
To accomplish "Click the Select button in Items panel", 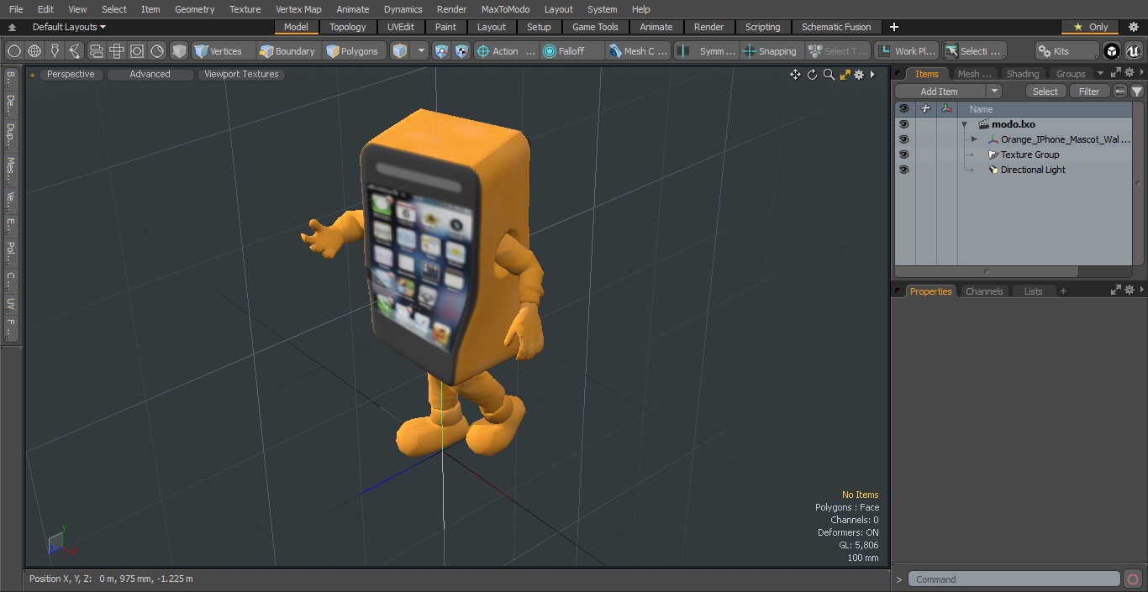I will click(1045, 92).
